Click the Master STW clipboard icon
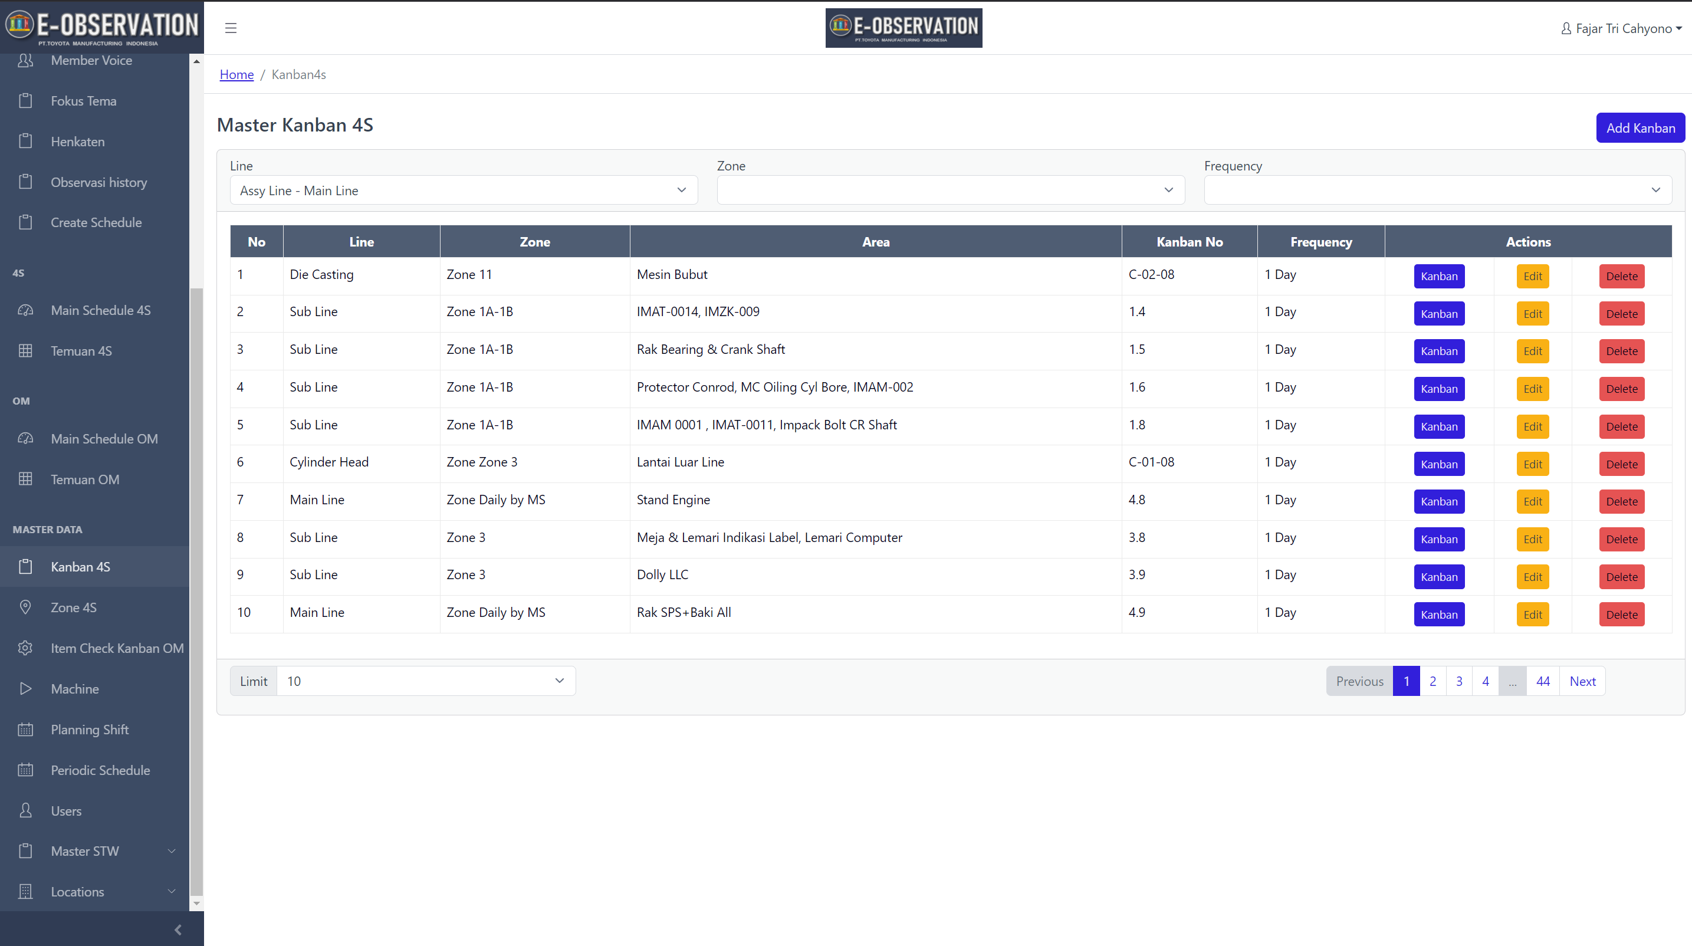Screen dimensions: 1692x946 point(25,852)
